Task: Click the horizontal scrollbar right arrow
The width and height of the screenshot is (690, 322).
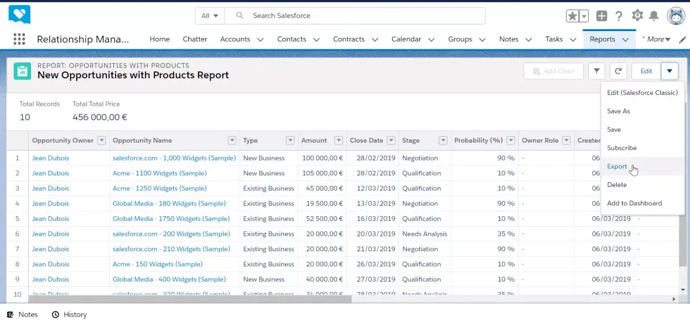Action: 674,299
